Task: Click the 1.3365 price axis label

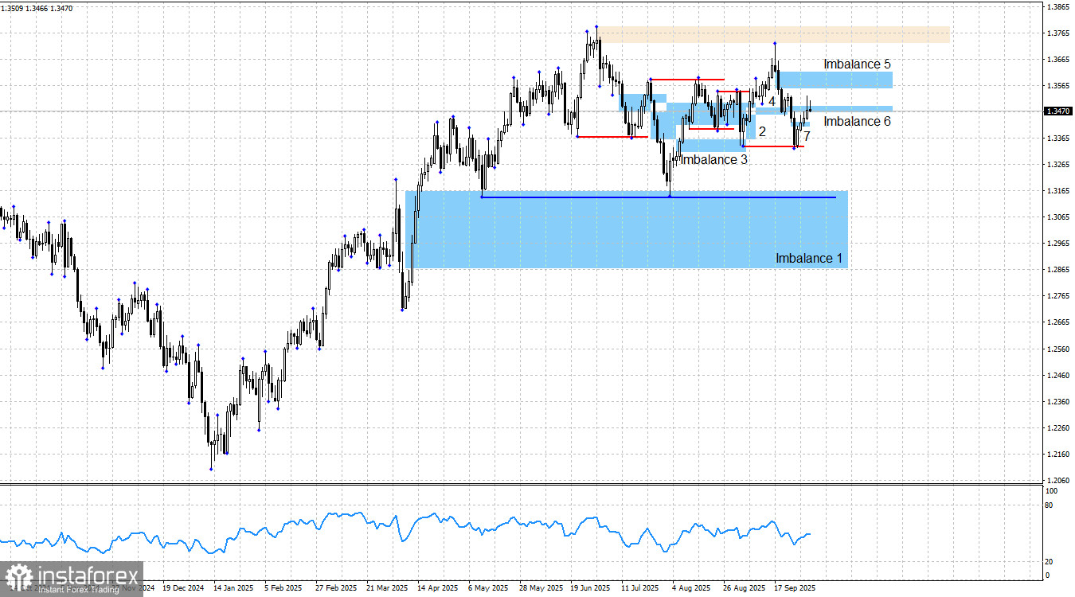Action: point(1058,139)
